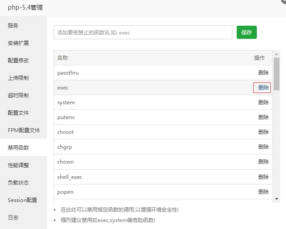Delete the popen function entry
The height and width of the screenshot is (229, 286).
click(263, 192)
